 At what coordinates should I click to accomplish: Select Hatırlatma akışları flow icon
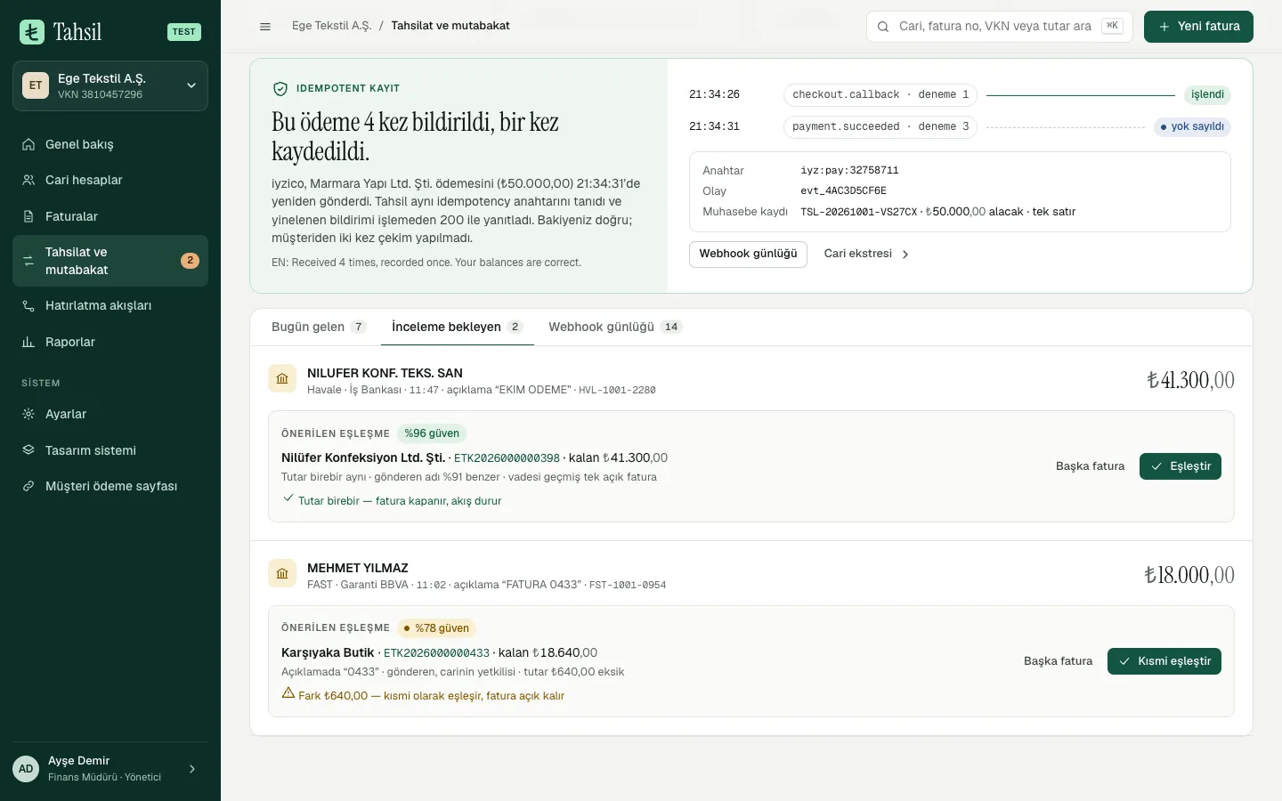pos(28,305)
